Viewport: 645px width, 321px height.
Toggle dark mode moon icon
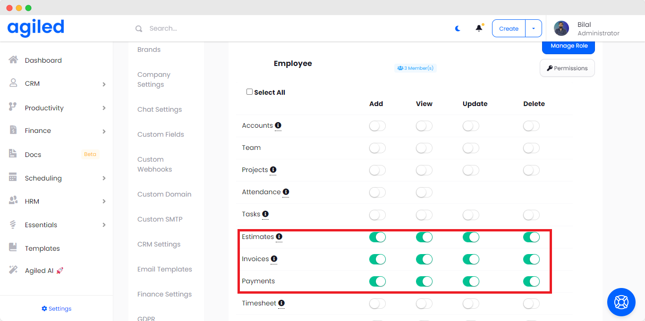tap(458, 28)
